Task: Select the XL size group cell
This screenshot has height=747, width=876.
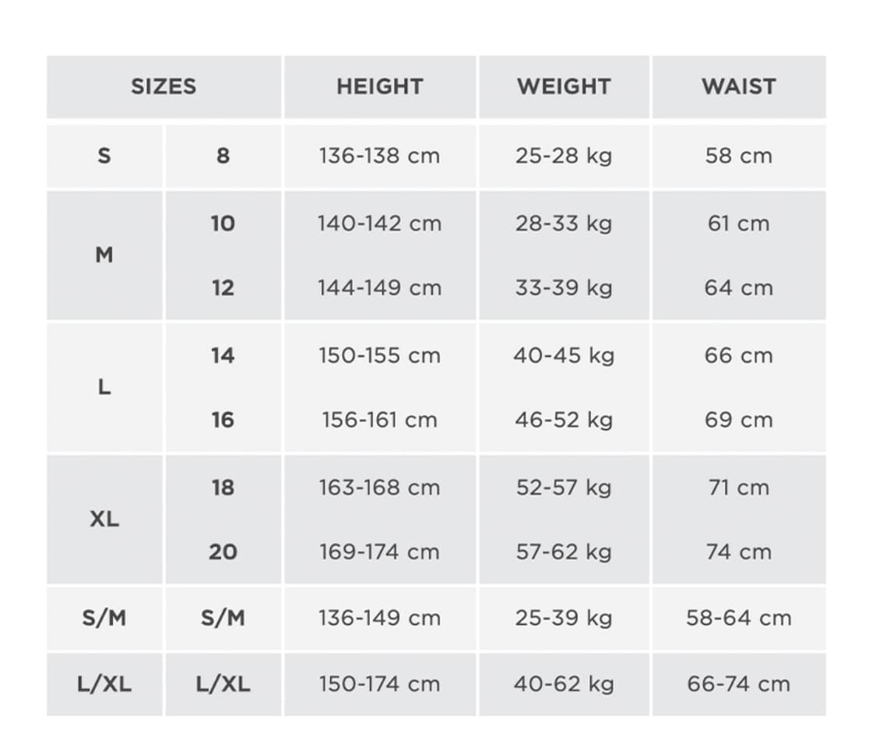Action: [104, 520]
